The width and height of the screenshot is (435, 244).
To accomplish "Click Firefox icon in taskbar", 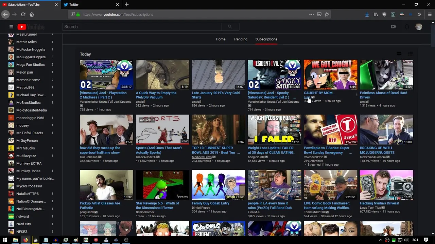I will [x=25, y=240].
